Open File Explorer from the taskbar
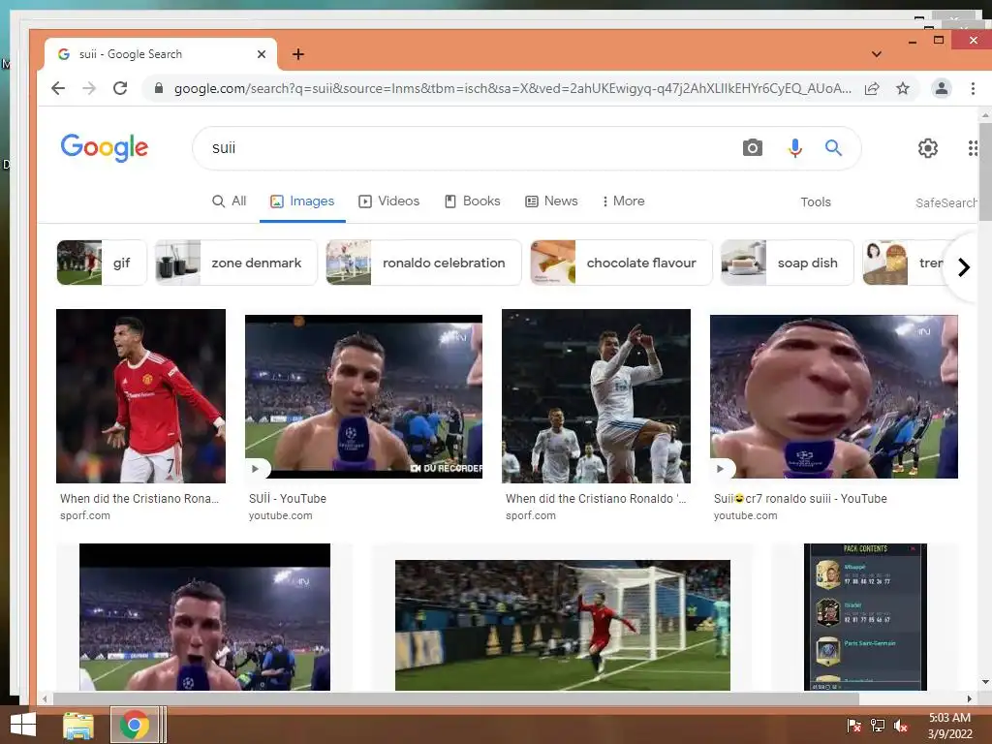This screenshot has width=992, height=744. [78, 725]
